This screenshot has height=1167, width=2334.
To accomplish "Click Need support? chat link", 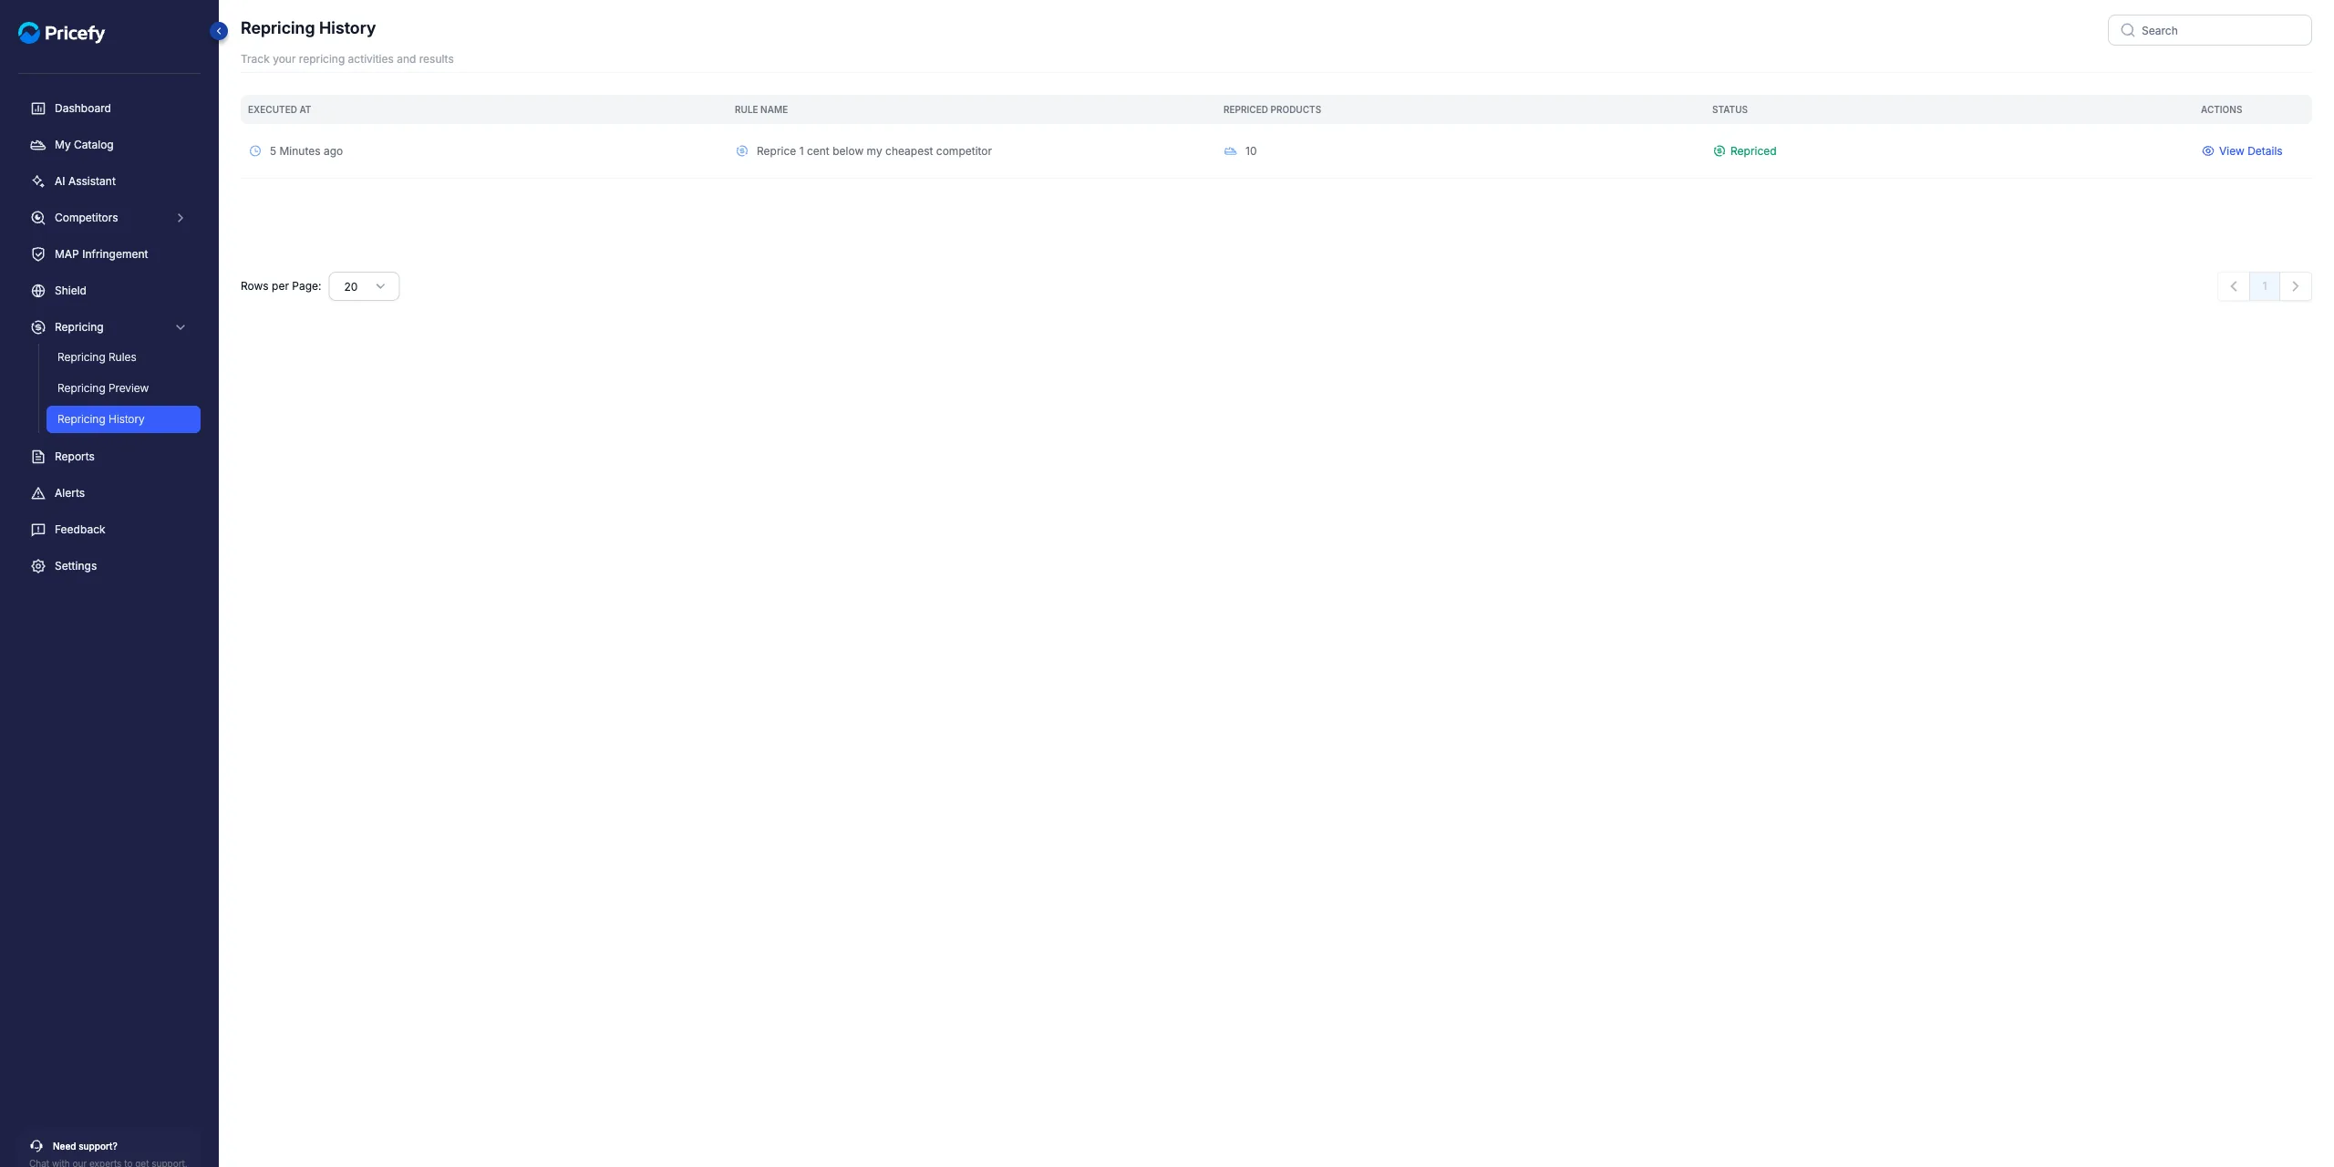I will coord(85,1146).
